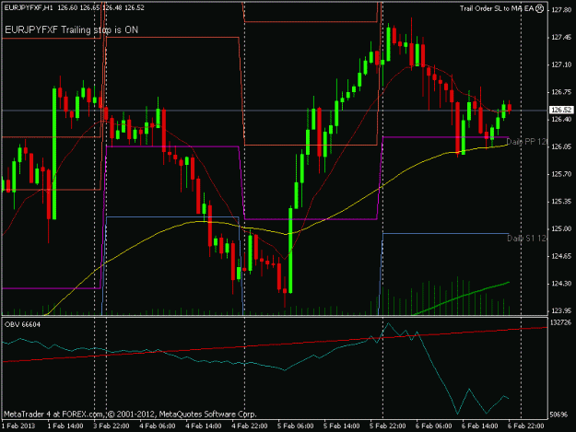Click the 124.30 price scale value
Image resolution: width=576 pixels, height=432 pixels.
pos(561,284)
